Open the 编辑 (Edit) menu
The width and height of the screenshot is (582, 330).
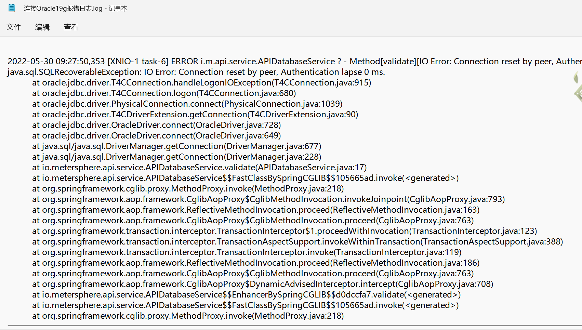tap(42, 27)
